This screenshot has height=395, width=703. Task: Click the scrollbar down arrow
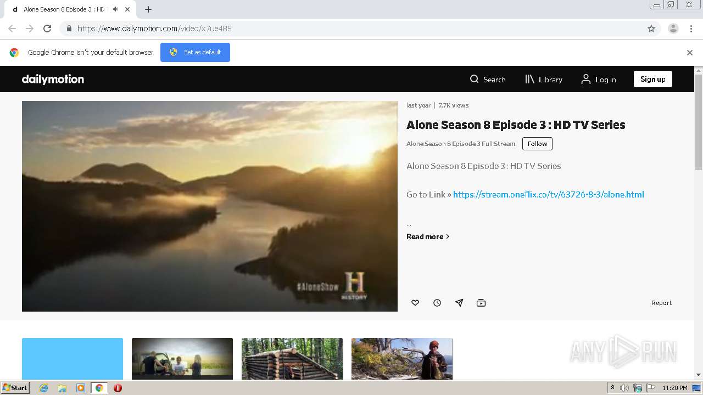coord(699,375)
